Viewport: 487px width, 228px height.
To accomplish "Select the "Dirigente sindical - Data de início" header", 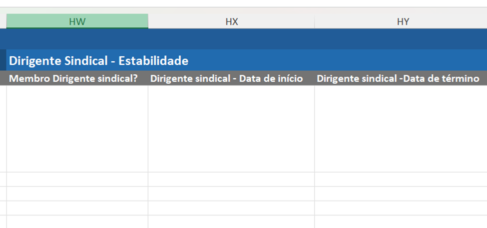I will [x=226, y=79].
